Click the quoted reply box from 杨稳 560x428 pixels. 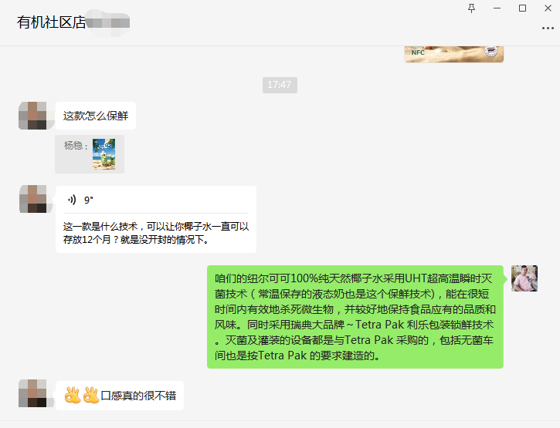[90, 154]
